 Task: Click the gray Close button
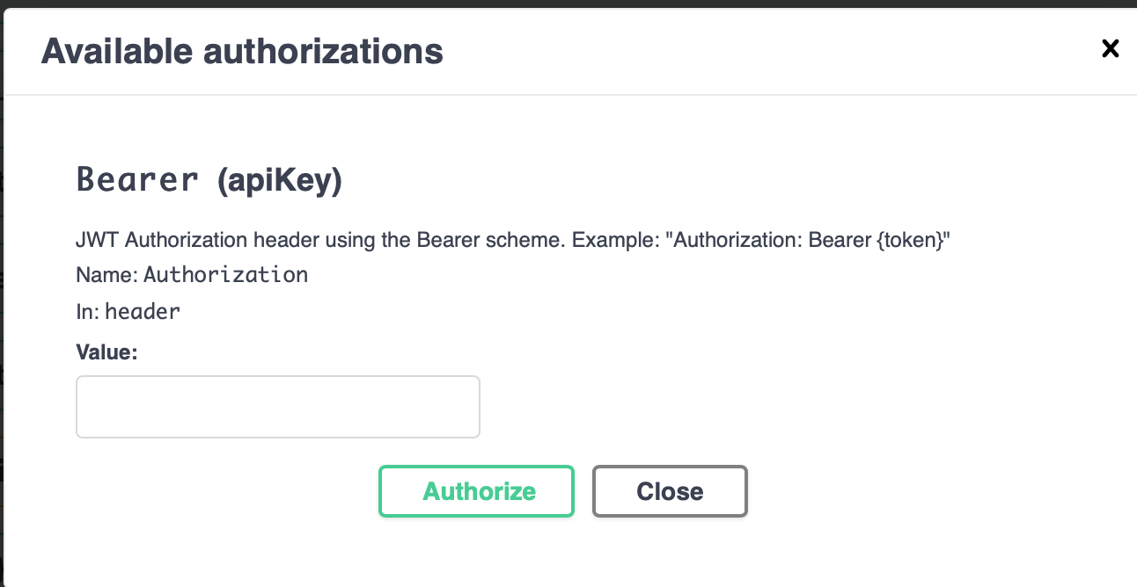pos(670,491)
